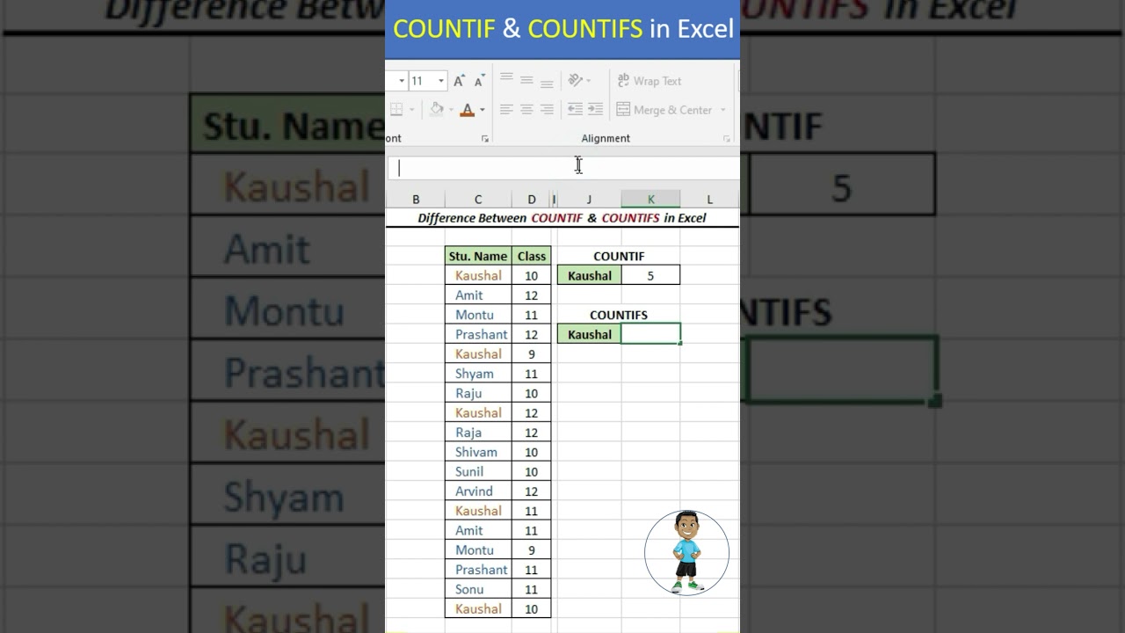Click the "Raja" name cell

(x=478, y=433)
